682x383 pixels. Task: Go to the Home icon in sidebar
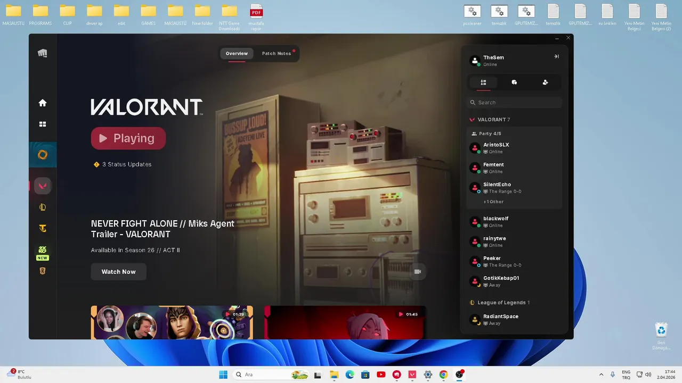click(x=43, y=103)
